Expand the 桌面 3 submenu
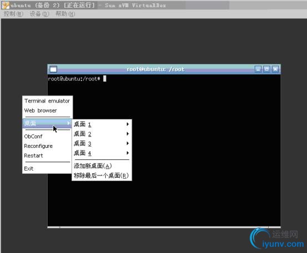Screen dimensions: 307x253 (101, 143)
